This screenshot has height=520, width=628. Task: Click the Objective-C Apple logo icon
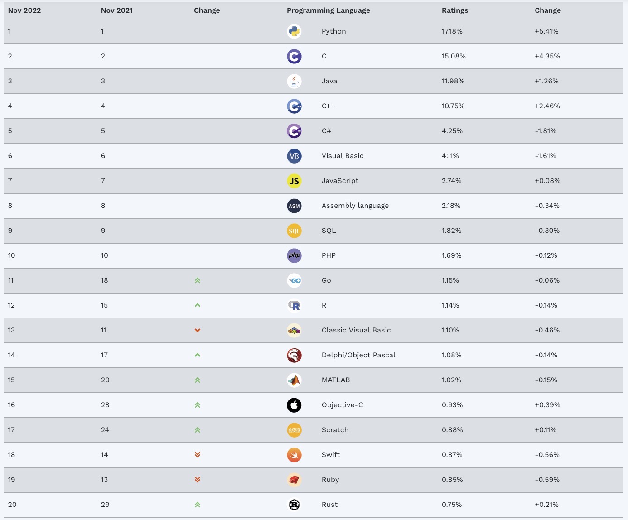[294, 405]
